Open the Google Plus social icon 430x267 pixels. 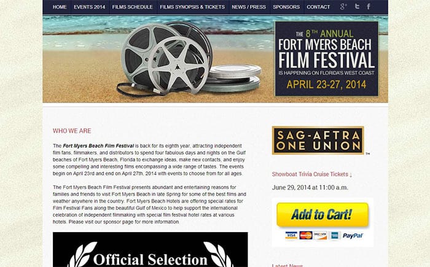343,7
